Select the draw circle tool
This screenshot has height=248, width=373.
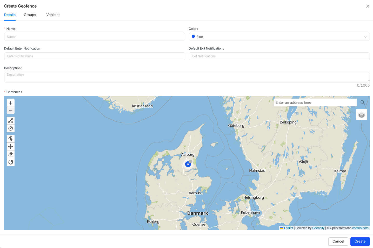click(11, 128)
